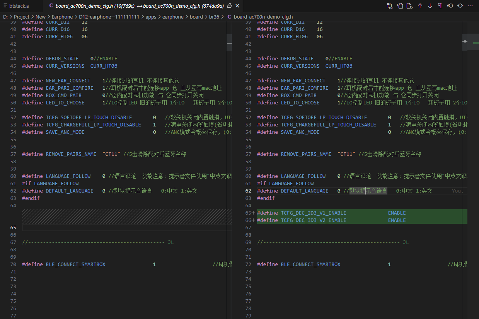Click the "CT11" string in right pane

point(346,154)
